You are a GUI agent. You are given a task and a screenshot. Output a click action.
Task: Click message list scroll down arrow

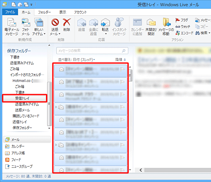[130, 170]
